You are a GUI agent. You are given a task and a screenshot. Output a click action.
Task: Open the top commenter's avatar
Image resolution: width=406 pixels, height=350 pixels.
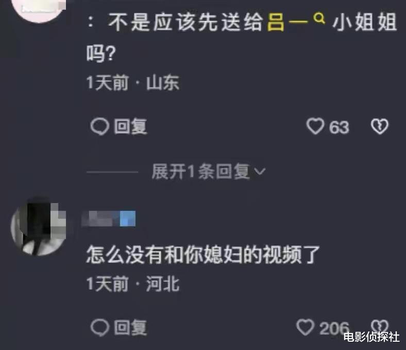39,10
